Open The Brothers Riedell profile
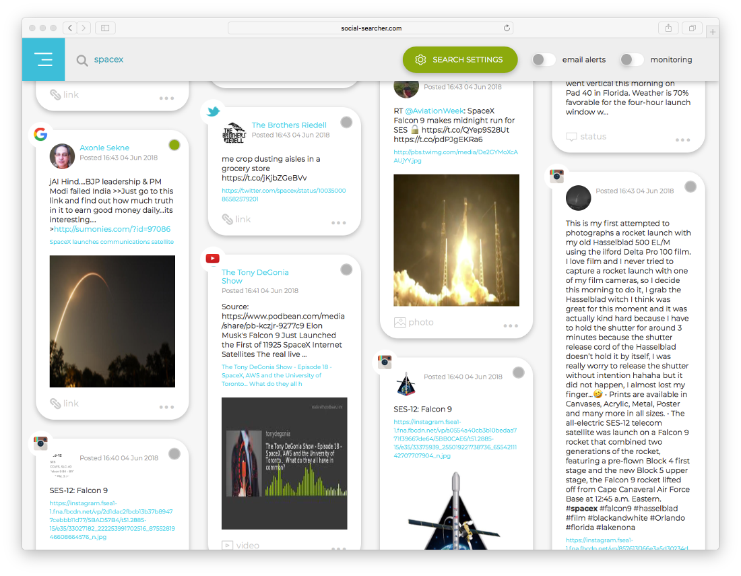 coord(289,125)
